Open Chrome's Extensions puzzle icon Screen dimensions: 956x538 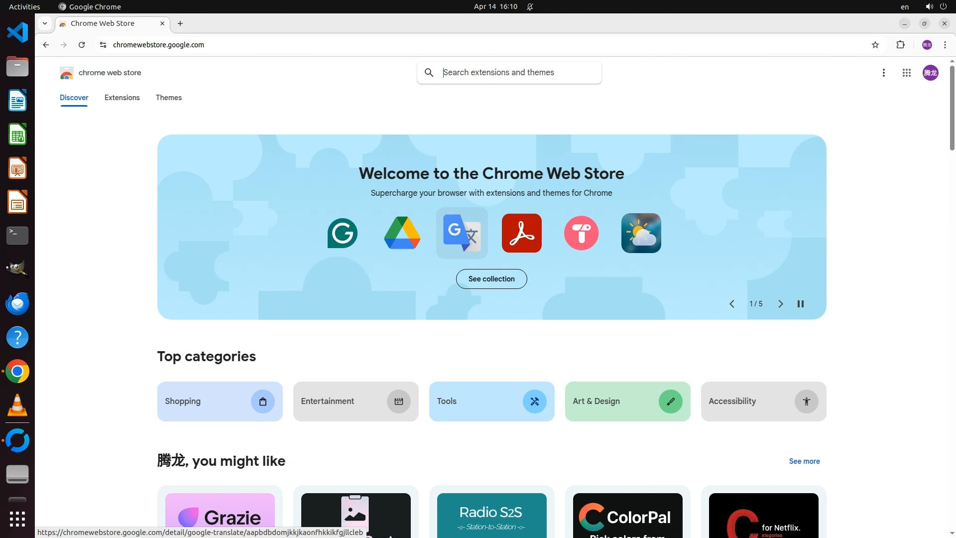point(900,45)
